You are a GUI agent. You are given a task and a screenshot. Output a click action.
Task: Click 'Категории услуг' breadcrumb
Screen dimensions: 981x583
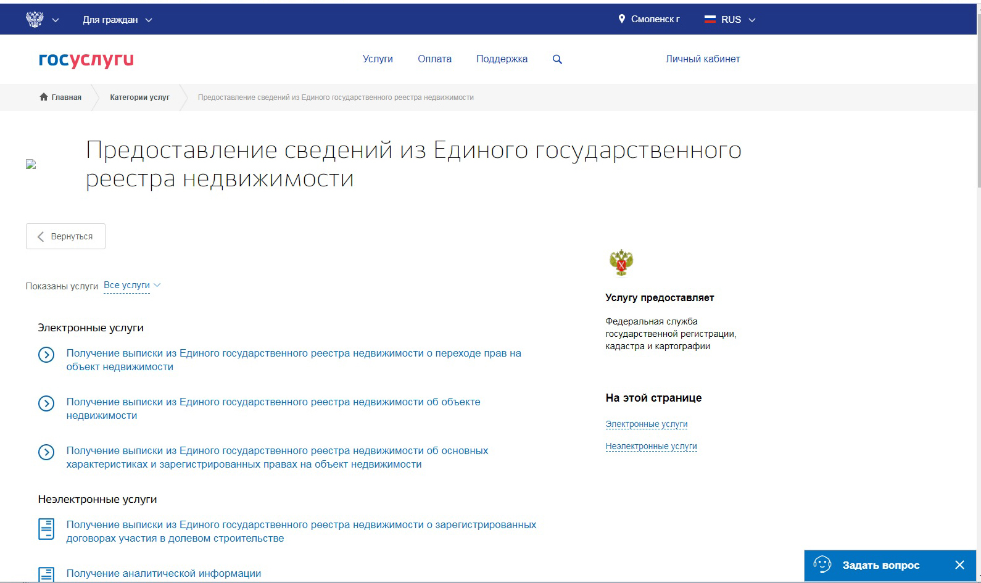pos(139,97)
